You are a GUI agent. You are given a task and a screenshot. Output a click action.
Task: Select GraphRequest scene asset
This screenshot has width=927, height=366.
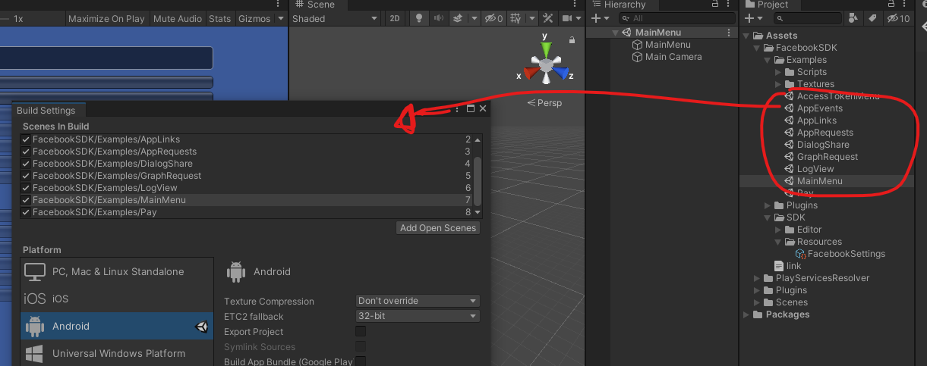tap(821, 157)
